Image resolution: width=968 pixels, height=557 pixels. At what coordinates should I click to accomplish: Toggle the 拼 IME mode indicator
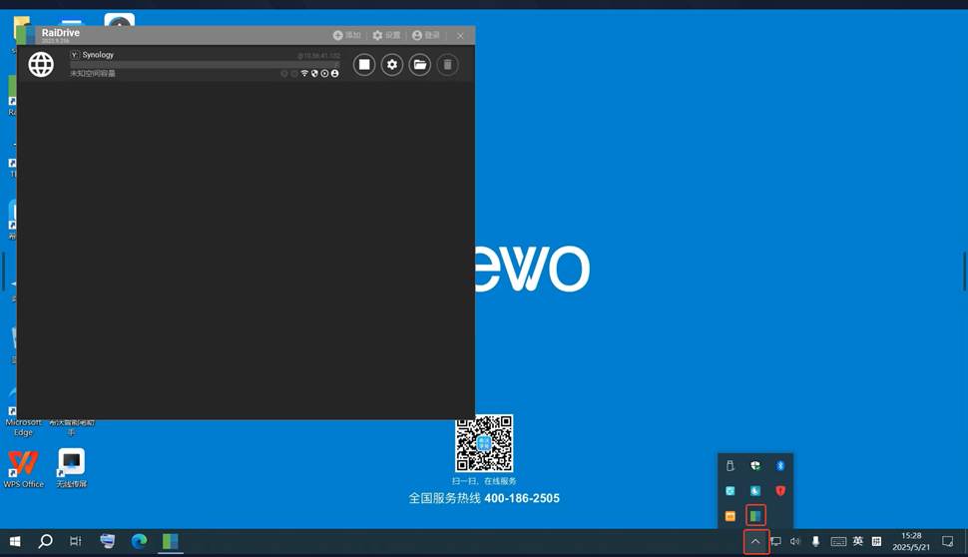pos(876,542)
